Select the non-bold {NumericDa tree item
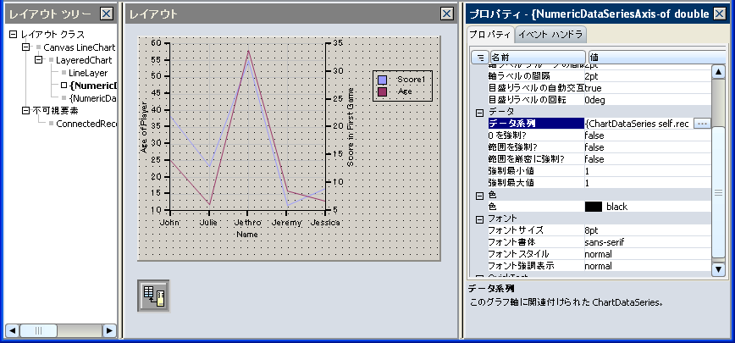Viewport: 735px width, 343px height. point(92,98)
